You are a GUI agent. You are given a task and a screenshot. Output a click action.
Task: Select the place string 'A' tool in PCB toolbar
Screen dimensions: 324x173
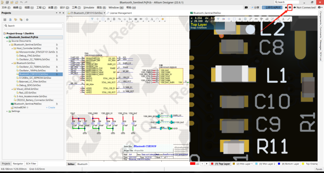(283, 19)
